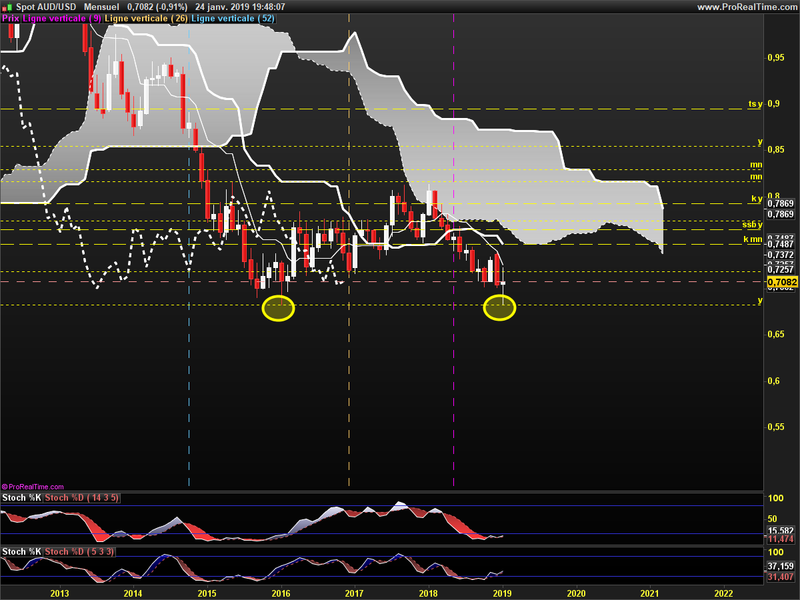Click the 2017 year label on time axis
800x600 pixels.
pyautogui.click(x=354, y=593)
